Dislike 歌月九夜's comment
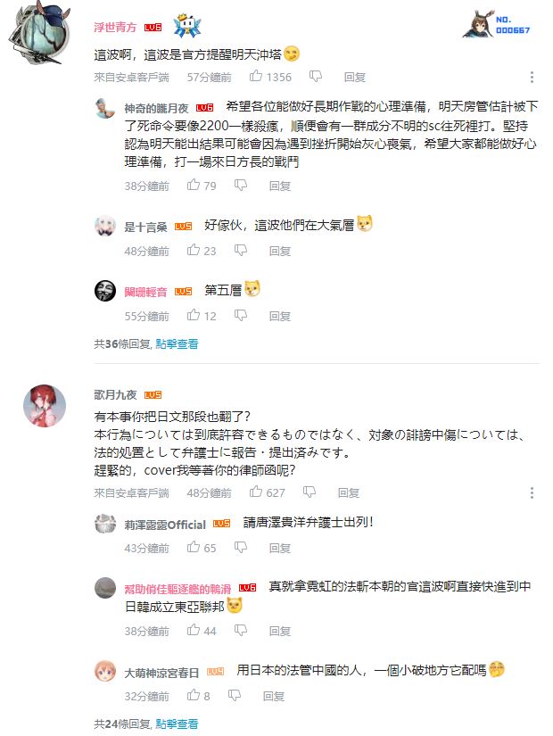The image size is (553, 736). [309, 492]
